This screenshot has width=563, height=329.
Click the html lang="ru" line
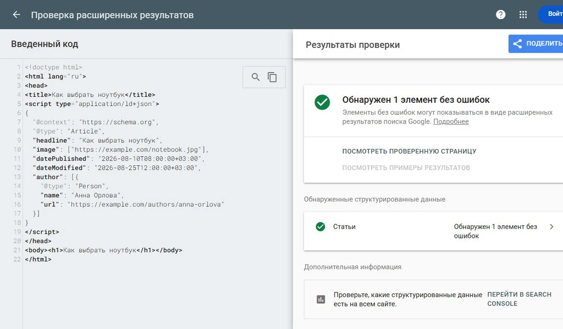[x=56, y=76]
